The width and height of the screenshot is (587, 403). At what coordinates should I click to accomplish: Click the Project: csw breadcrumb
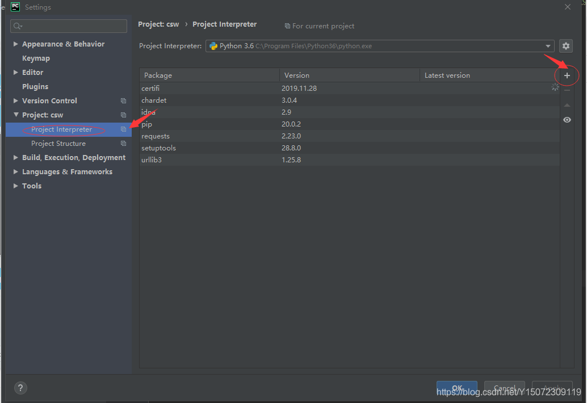[x=158, y=24]
